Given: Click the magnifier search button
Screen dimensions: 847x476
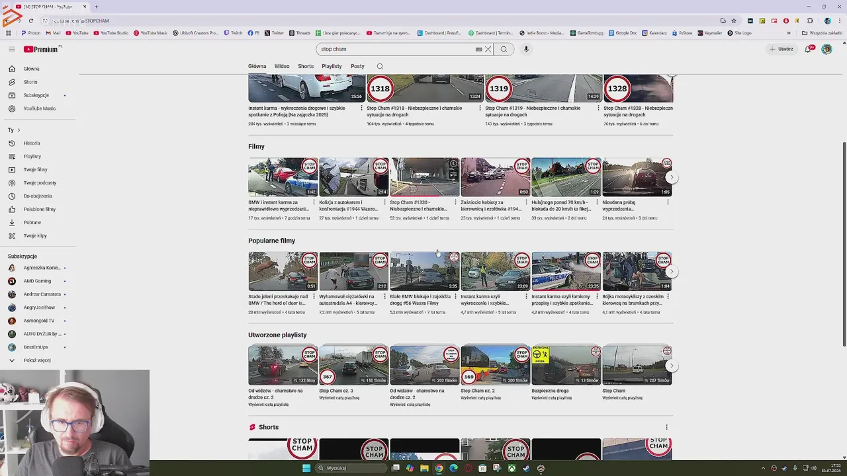Looking at the screenshot, I should [504, 49].
